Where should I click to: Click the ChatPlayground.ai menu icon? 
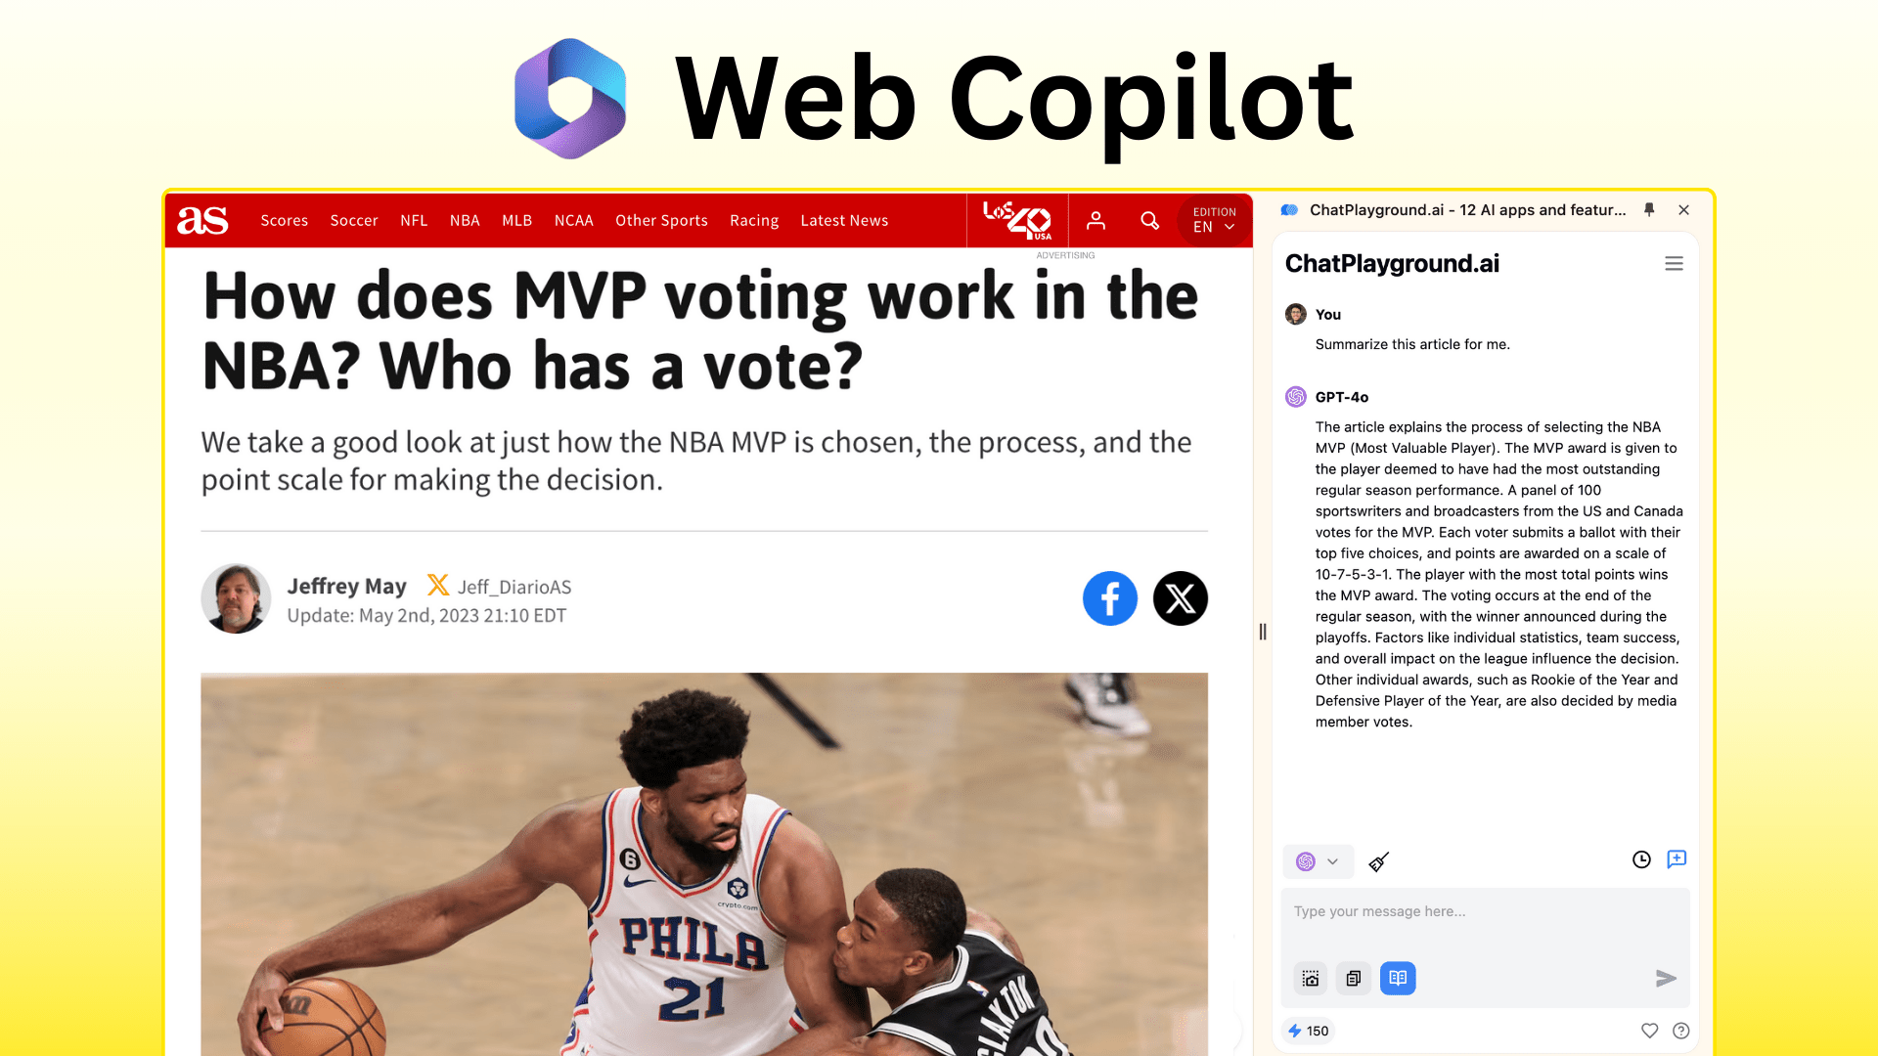click(1675, 264)
